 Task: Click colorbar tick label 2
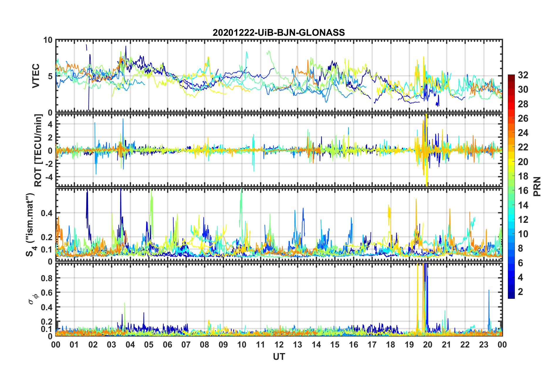(520, 292)
